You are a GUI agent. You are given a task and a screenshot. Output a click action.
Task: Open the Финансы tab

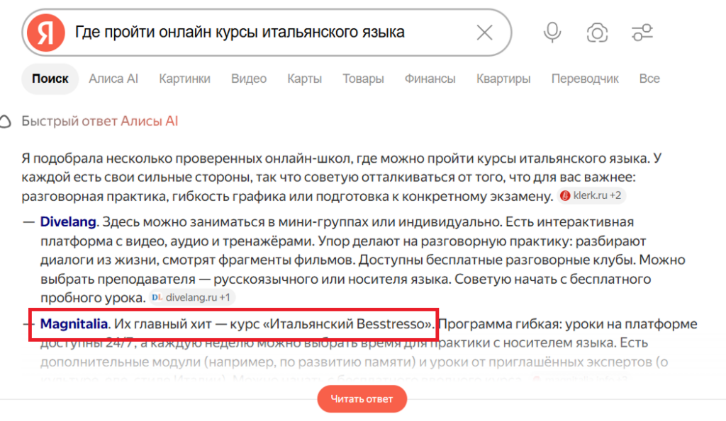point(430,79)
